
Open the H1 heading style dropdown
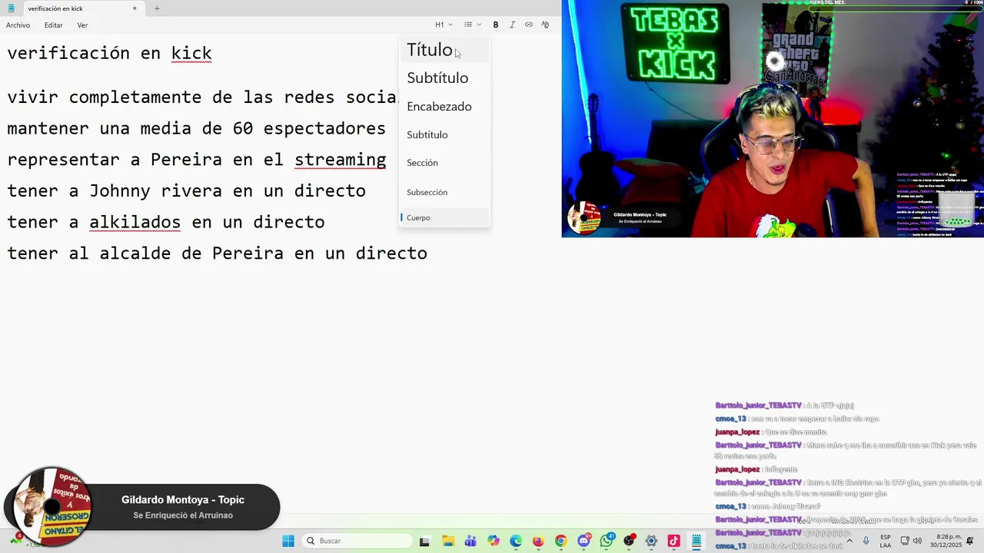[x=444, y=25]
